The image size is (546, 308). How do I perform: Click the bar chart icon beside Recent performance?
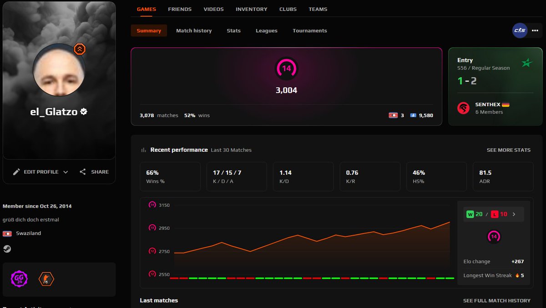[144, 150]
